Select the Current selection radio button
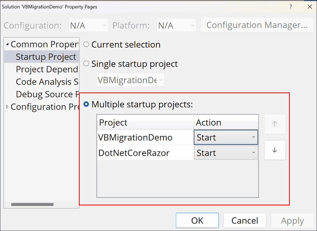Screen dimensions: 317x231 coord(86,44)
